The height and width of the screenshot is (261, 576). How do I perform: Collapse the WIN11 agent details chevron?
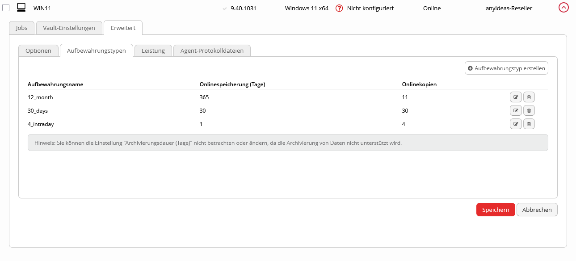[563, 8]
